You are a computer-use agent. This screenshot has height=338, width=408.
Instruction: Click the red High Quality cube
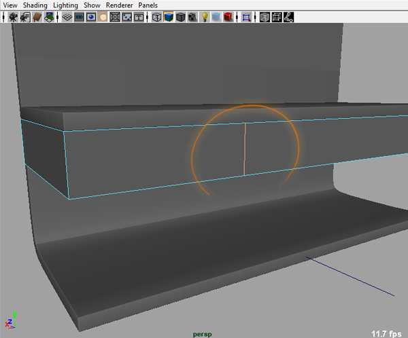[228, 17]
